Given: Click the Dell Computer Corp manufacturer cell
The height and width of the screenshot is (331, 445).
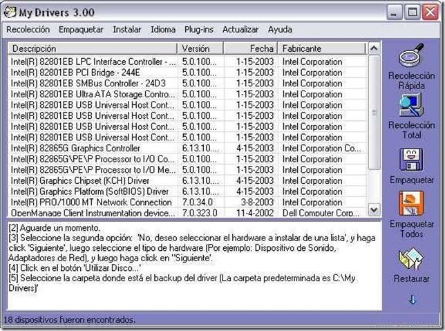Looking at the screenshot, I should click(321, 213).
